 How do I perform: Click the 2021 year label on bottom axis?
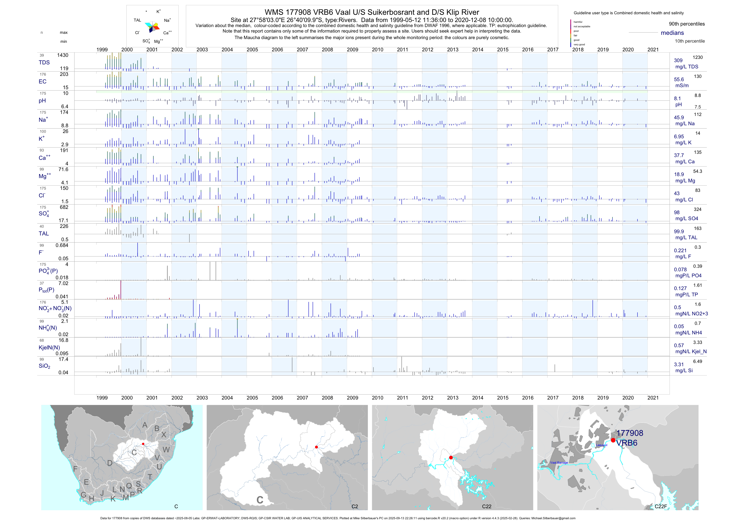click(653, 398)
